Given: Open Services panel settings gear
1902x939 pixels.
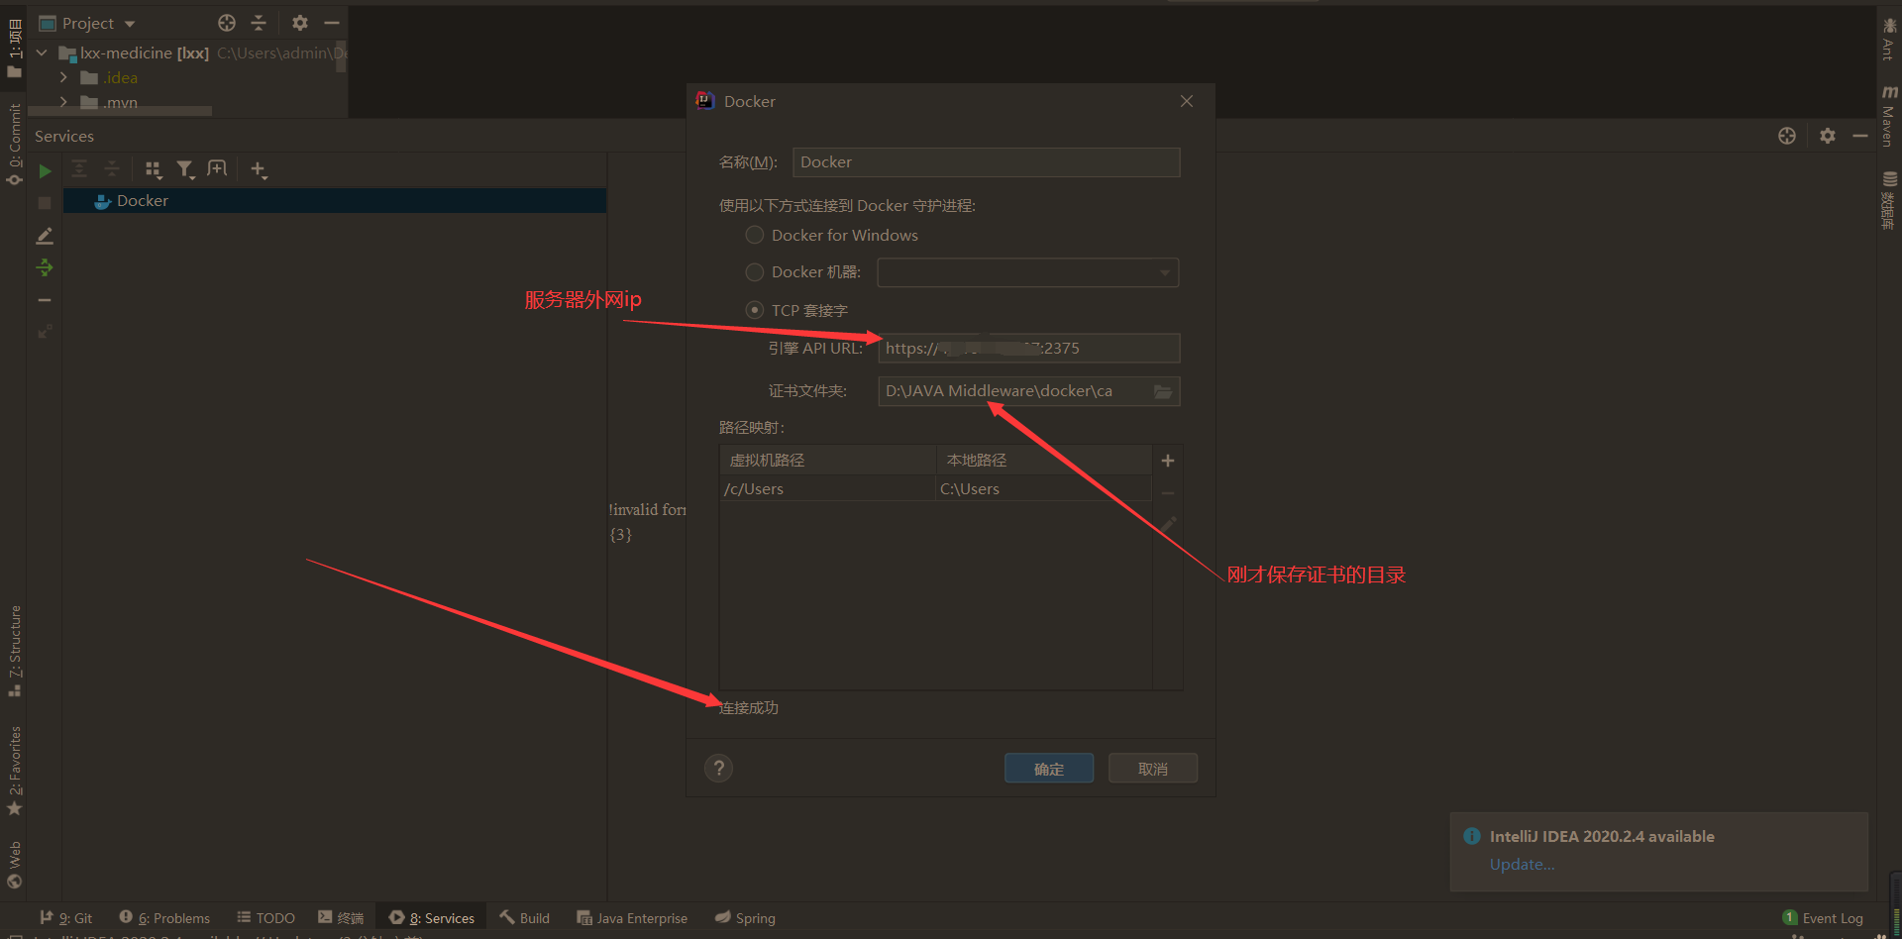Looking at the screenshot, I should point(1828,136).
